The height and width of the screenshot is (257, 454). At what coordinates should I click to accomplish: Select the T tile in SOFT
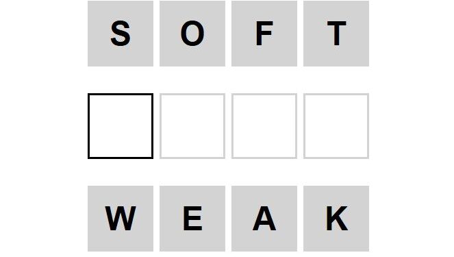336,34
